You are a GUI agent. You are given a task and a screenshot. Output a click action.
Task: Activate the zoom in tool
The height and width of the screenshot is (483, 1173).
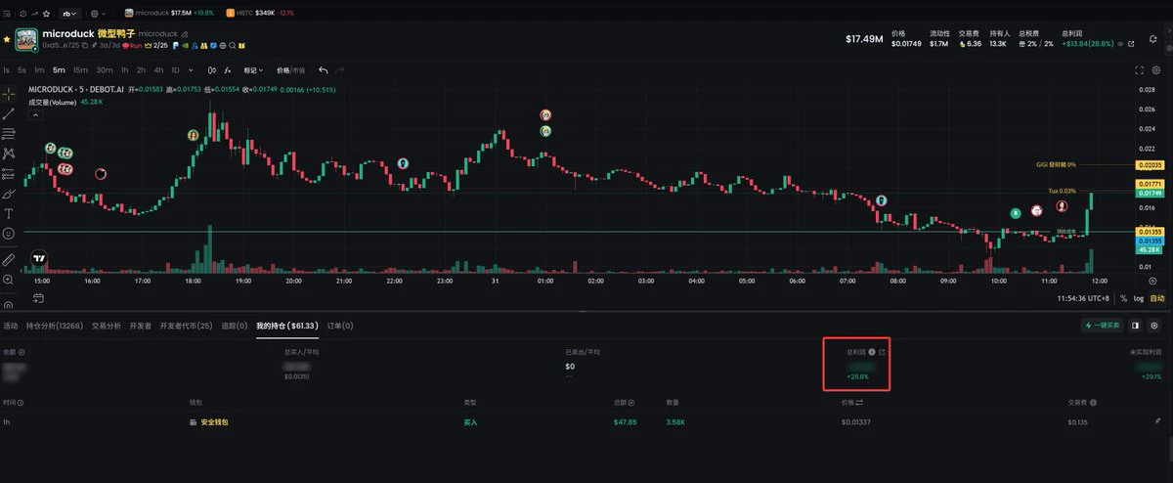(9, 280)
